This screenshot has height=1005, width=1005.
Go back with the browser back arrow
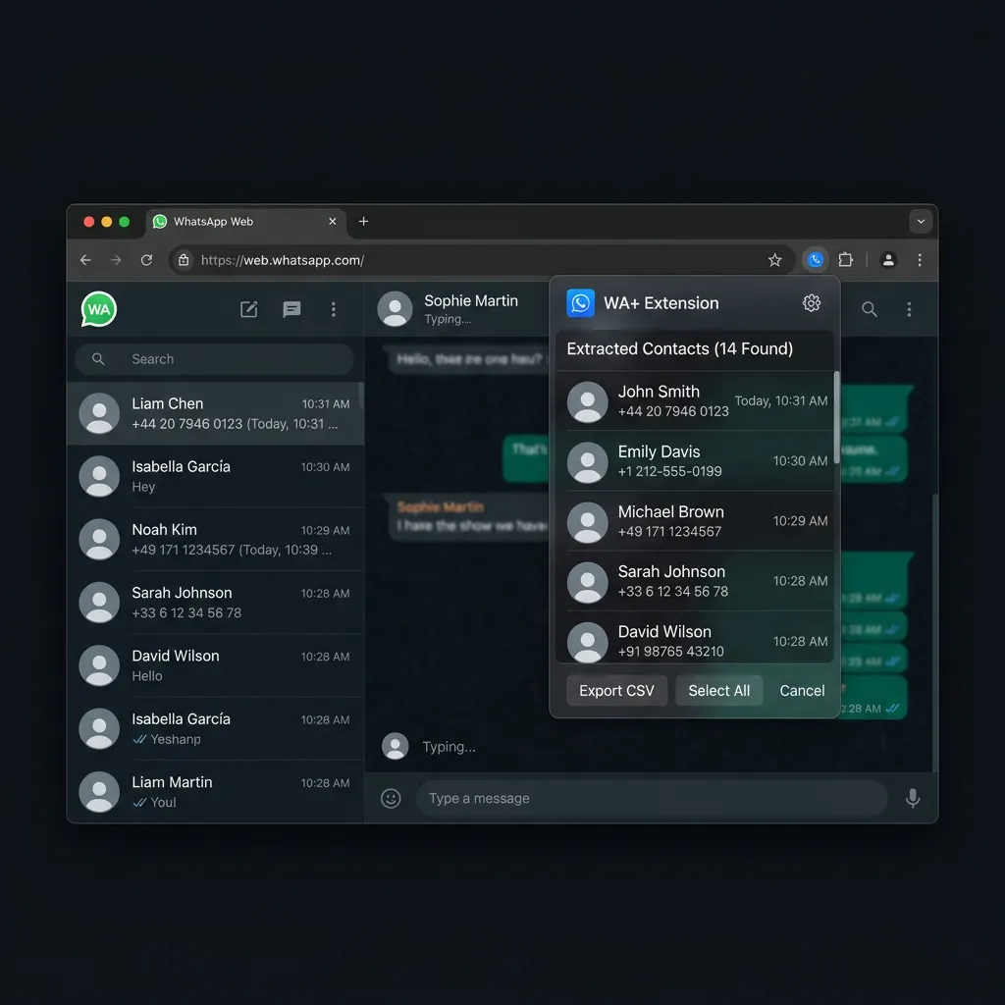point(85,259)
